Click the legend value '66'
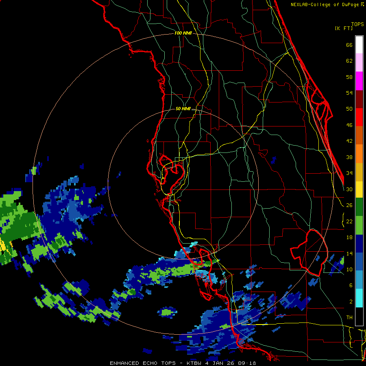The width and height of the screenshot is (366, 366). click(x=349, y=45)
